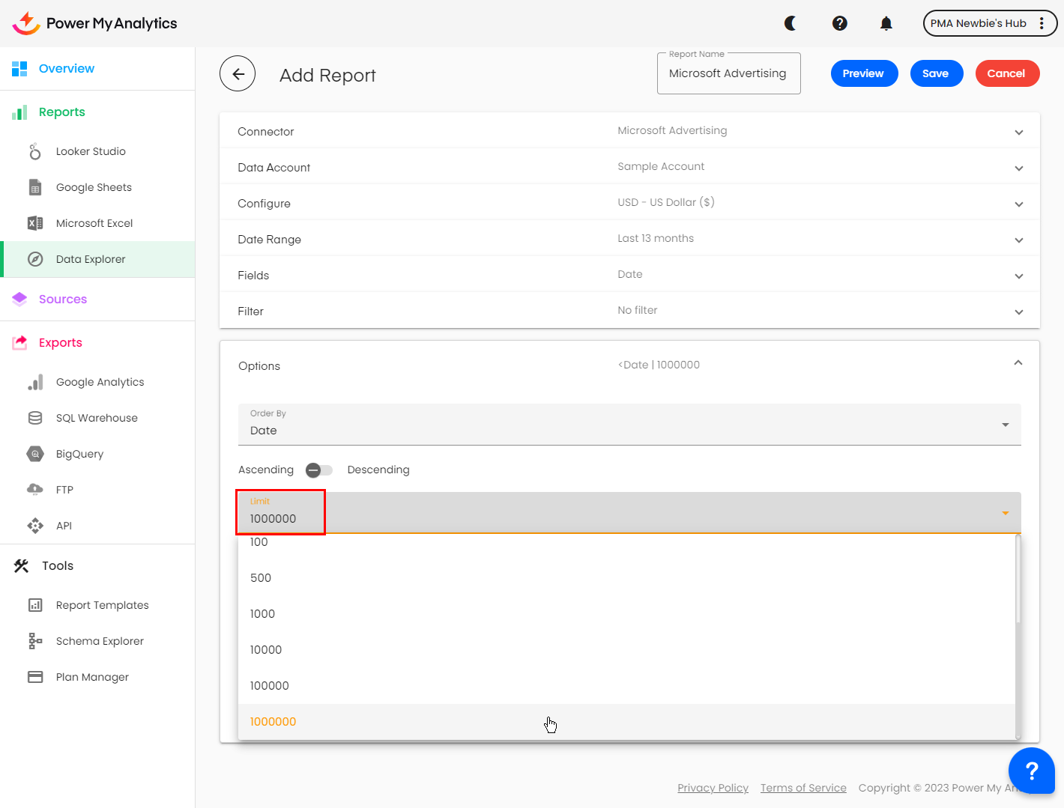Select 10000 from limit list
This screenshot has width=1064, height=808.
[x=266, y=650]
